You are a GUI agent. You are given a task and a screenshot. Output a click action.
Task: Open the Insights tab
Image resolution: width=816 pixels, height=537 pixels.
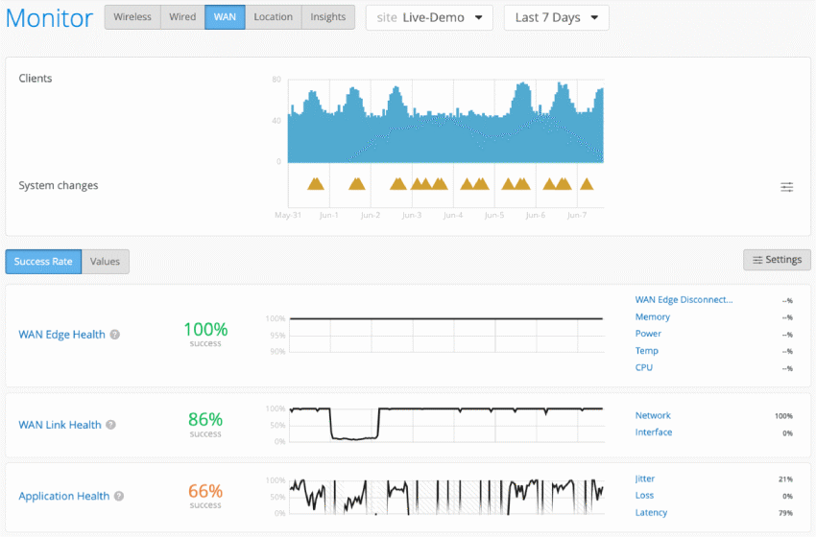[x=327, y=17]
